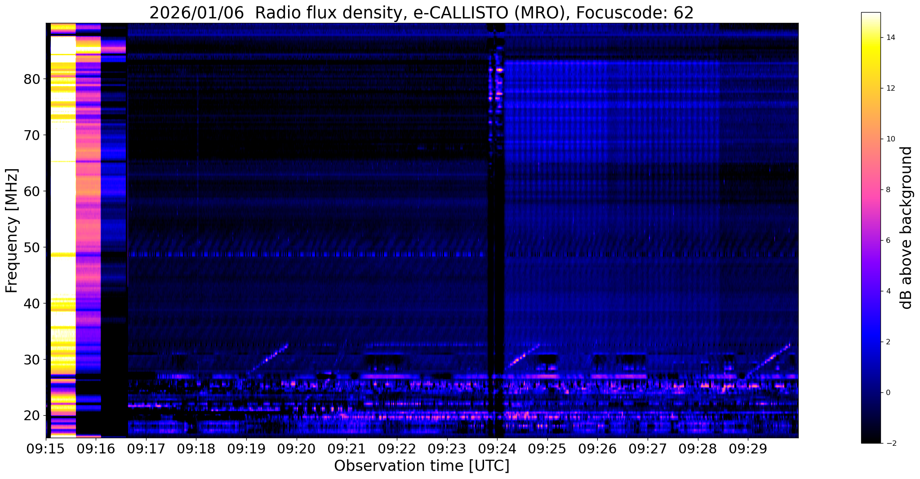920x479 pixels.
Task: Click the colorbar tick label 0
Action: pos(888,393)
